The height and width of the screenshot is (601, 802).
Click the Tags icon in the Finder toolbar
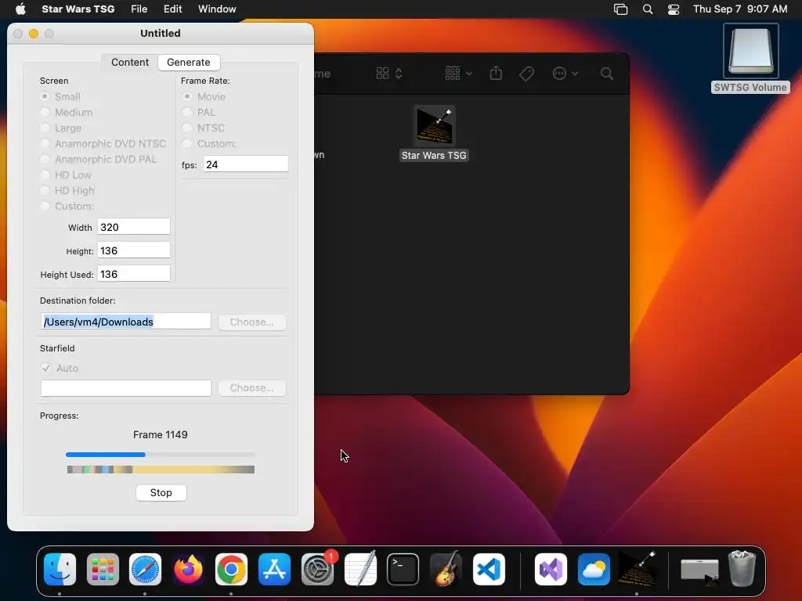click(x=526, y=74)
